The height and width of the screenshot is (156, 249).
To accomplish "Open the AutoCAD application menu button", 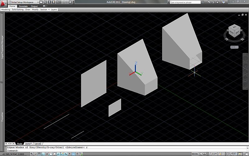I will (4, 3).
